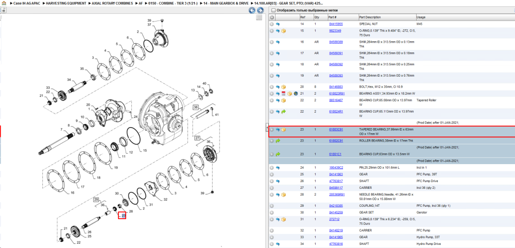Select boxed callout 27 in the diagram
This screenshot has height=248, width=515.
pyautogui.click(x=197, y=137)
